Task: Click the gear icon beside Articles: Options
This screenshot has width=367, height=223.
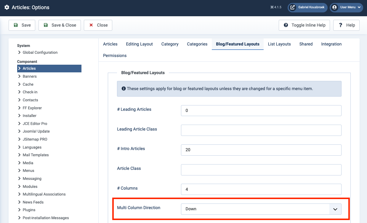Action: (7, 7)
